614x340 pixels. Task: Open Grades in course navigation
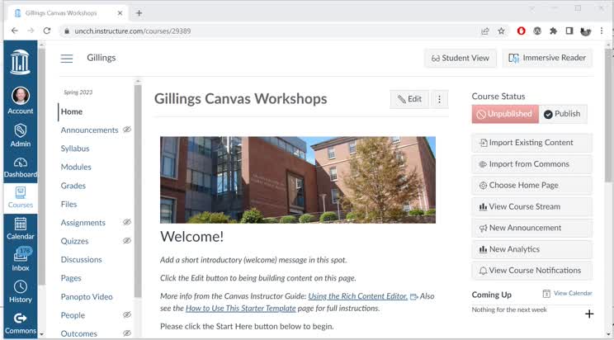pyautogui.click(x=73, y=186)
